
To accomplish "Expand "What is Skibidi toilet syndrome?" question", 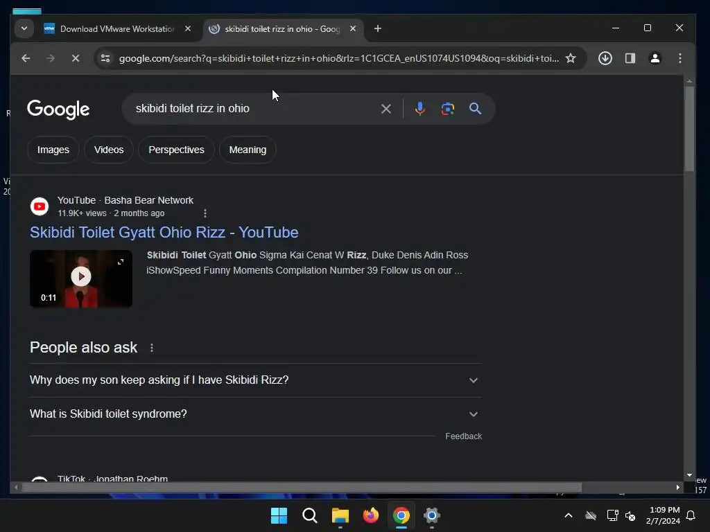I will pyautogui.click(x=255, y=414).
